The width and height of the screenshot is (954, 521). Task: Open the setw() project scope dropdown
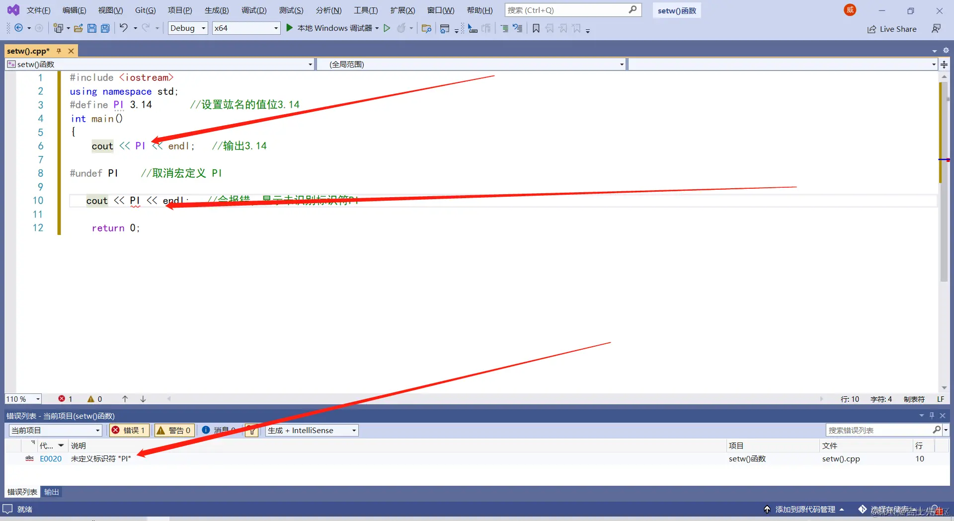(x=160, y=64)
